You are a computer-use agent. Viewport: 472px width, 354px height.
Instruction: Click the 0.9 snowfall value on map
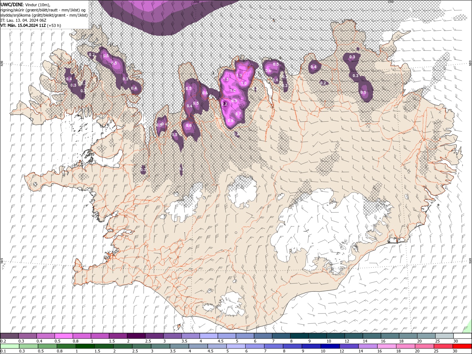[x=234, y=101]
